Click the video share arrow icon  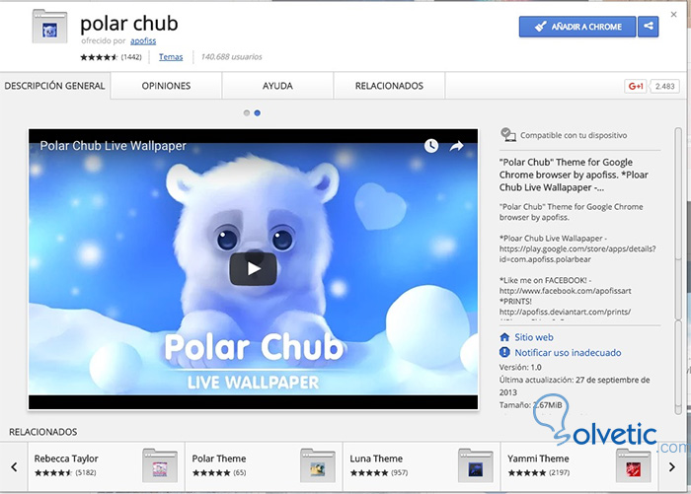point(456,146)
